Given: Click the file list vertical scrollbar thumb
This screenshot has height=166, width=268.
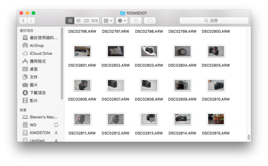Looking at the screenshot, I should coord(249,137).
